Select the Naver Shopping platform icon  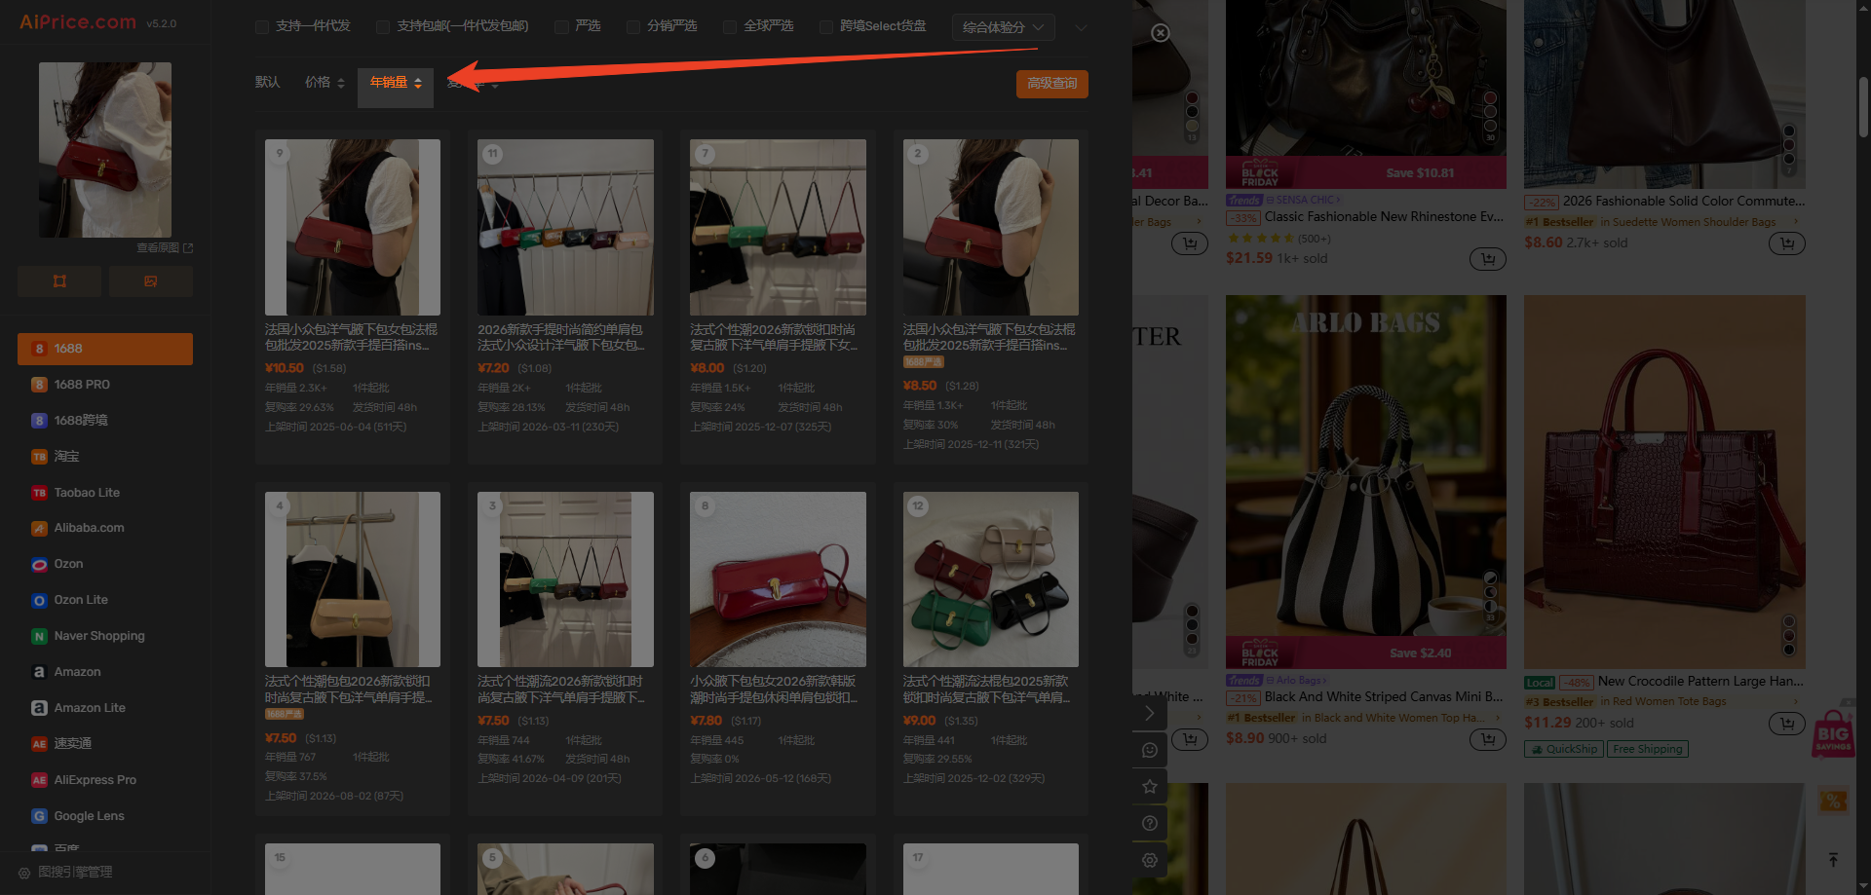click(x=39, y=636)
